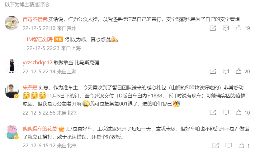View 百毒不侵者's dog avatar
Viewport: 255px width, 157px height.
coord(12,23)
